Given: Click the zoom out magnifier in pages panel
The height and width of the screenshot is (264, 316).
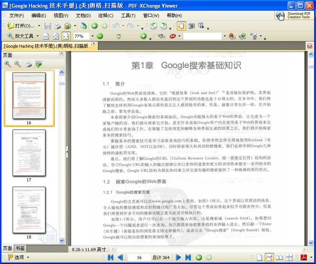Looking at the screenshot, I should (17, 64).
